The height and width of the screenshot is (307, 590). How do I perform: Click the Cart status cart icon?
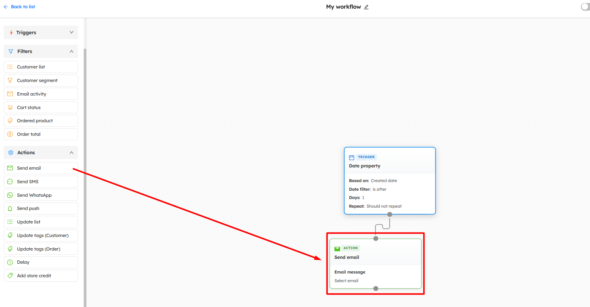pos(10,108)
